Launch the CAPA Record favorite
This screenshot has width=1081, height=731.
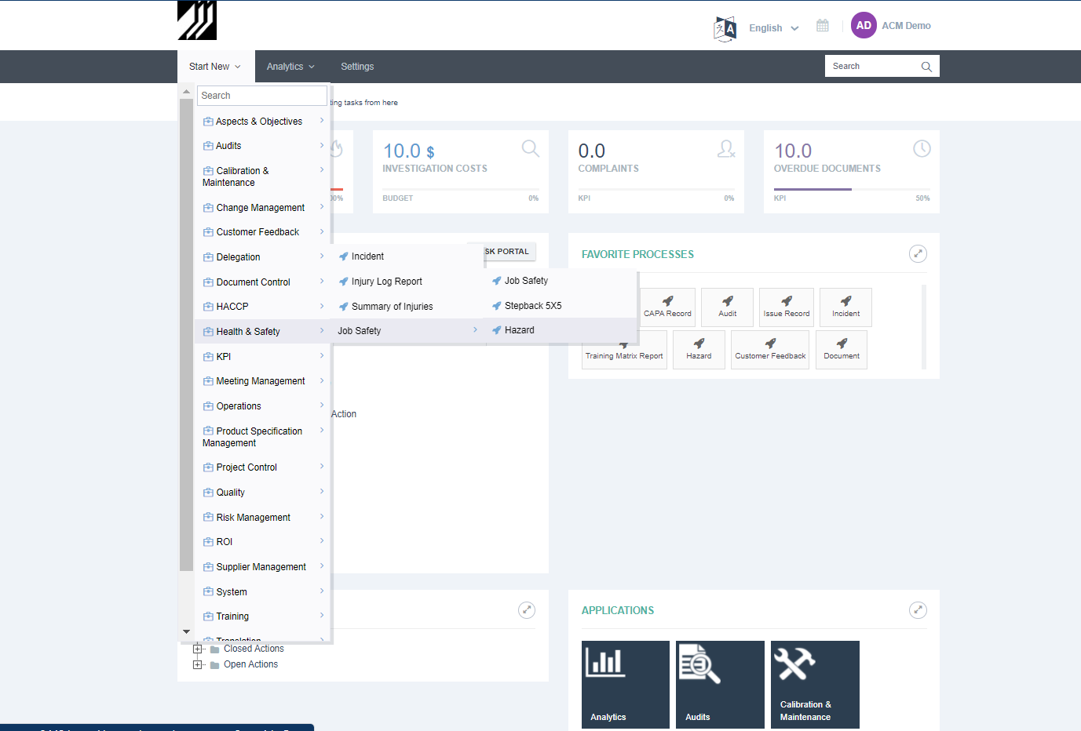[x=667, y=307]
